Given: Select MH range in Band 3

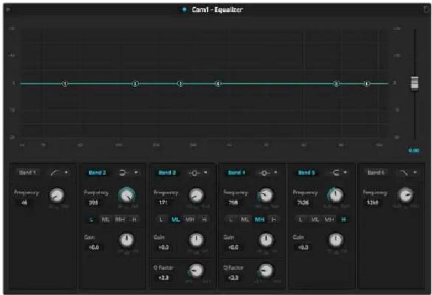Looking at the screenshot, I should tap(189, 219).
